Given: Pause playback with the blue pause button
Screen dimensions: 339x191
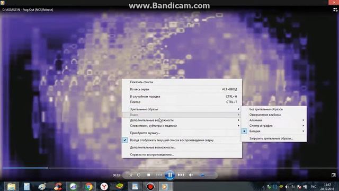Looking at the screenshot, I should (x=169, y=175).
